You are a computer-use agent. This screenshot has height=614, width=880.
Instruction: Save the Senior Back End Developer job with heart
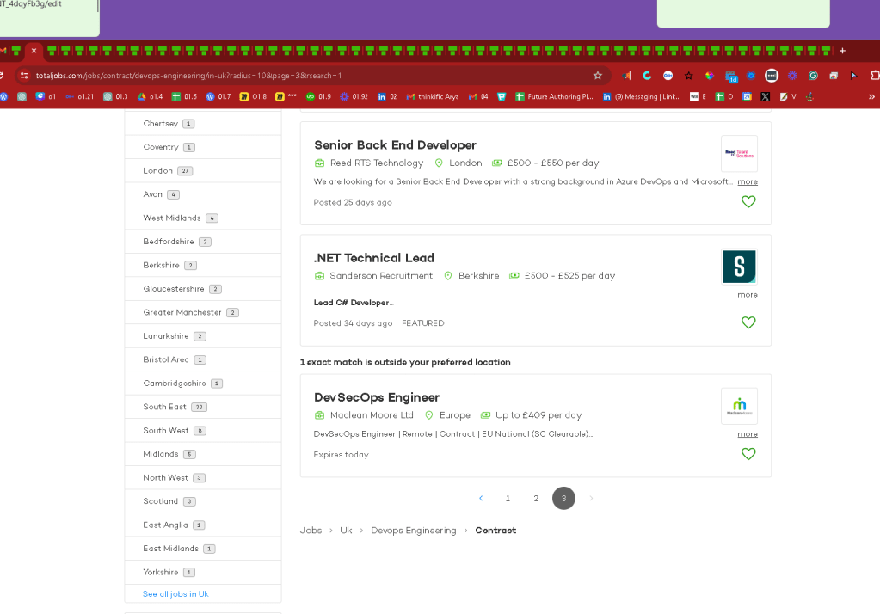(748, 201)
